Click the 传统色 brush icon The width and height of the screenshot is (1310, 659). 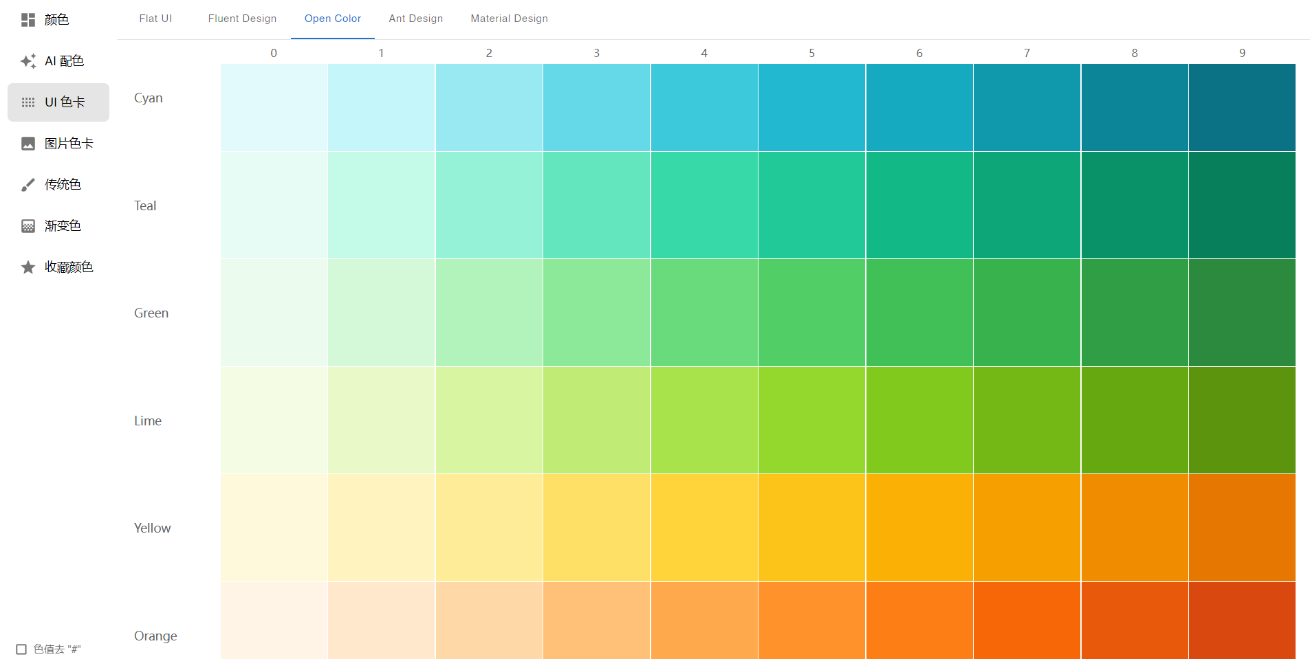[x=28, y=185]
